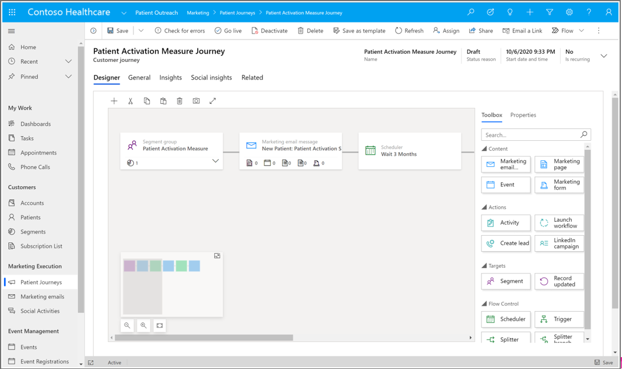Select the Launch workflow toolbox tile

(559, 223)
